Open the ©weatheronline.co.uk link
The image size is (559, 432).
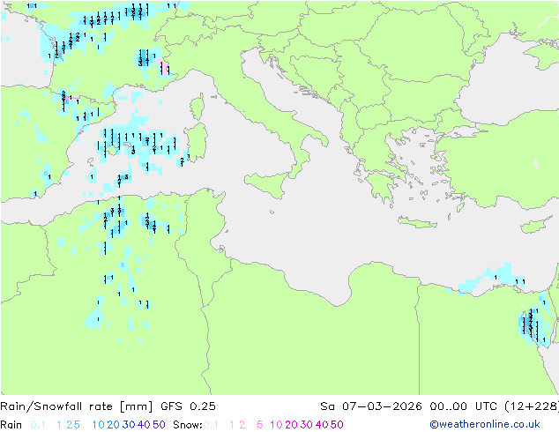485,424
